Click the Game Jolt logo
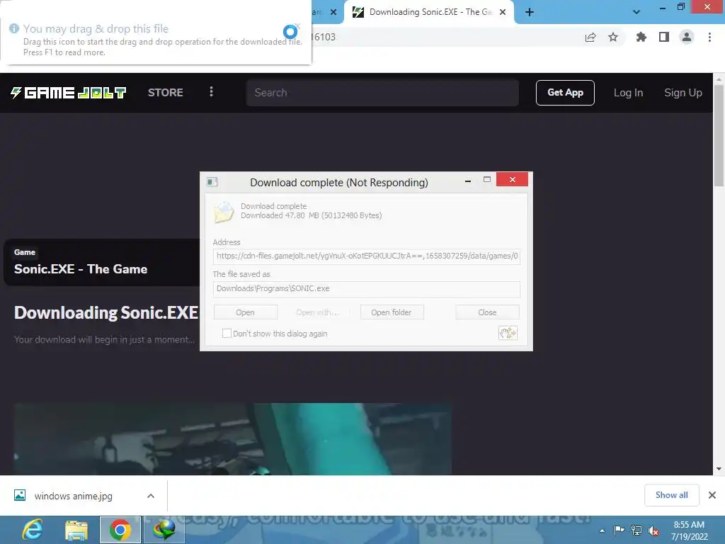 pos(69,93)
